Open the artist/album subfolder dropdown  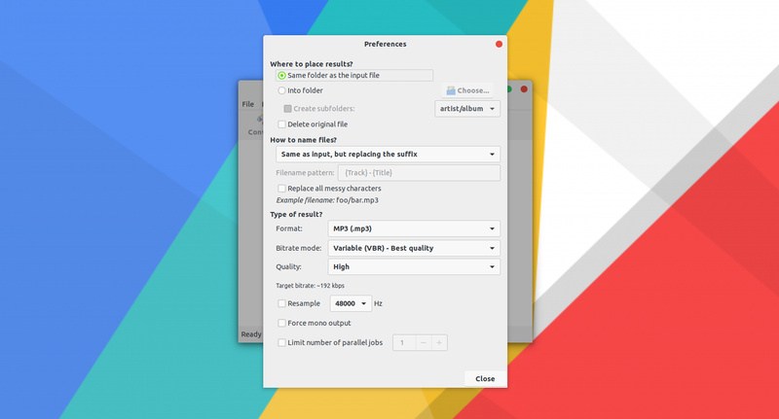467,108
